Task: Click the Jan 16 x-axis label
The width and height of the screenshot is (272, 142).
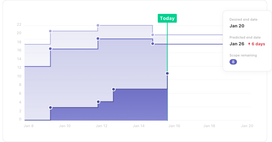Action: pyautogui.click(x=174, y=126)
